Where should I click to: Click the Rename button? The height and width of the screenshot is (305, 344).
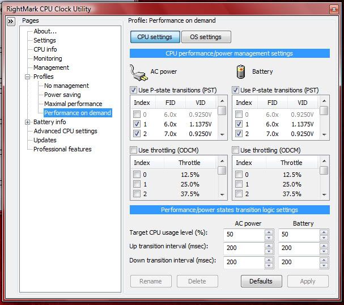click(x=151, y=281)
